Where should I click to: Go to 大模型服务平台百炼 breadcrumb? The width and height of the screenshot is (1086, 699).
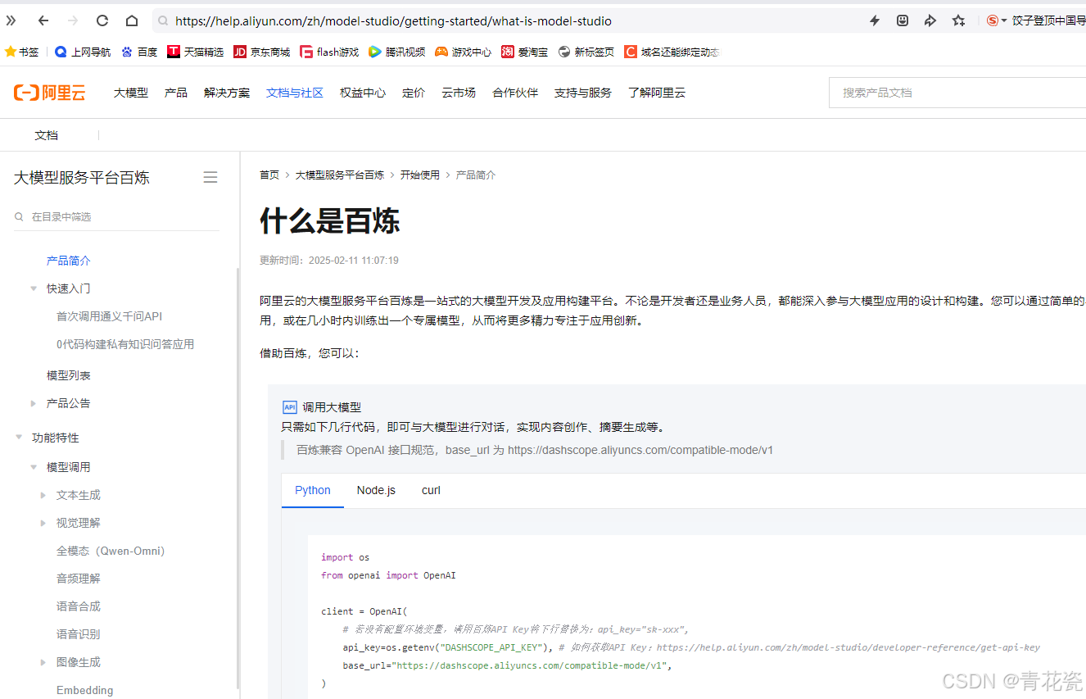tap(339, 175)
